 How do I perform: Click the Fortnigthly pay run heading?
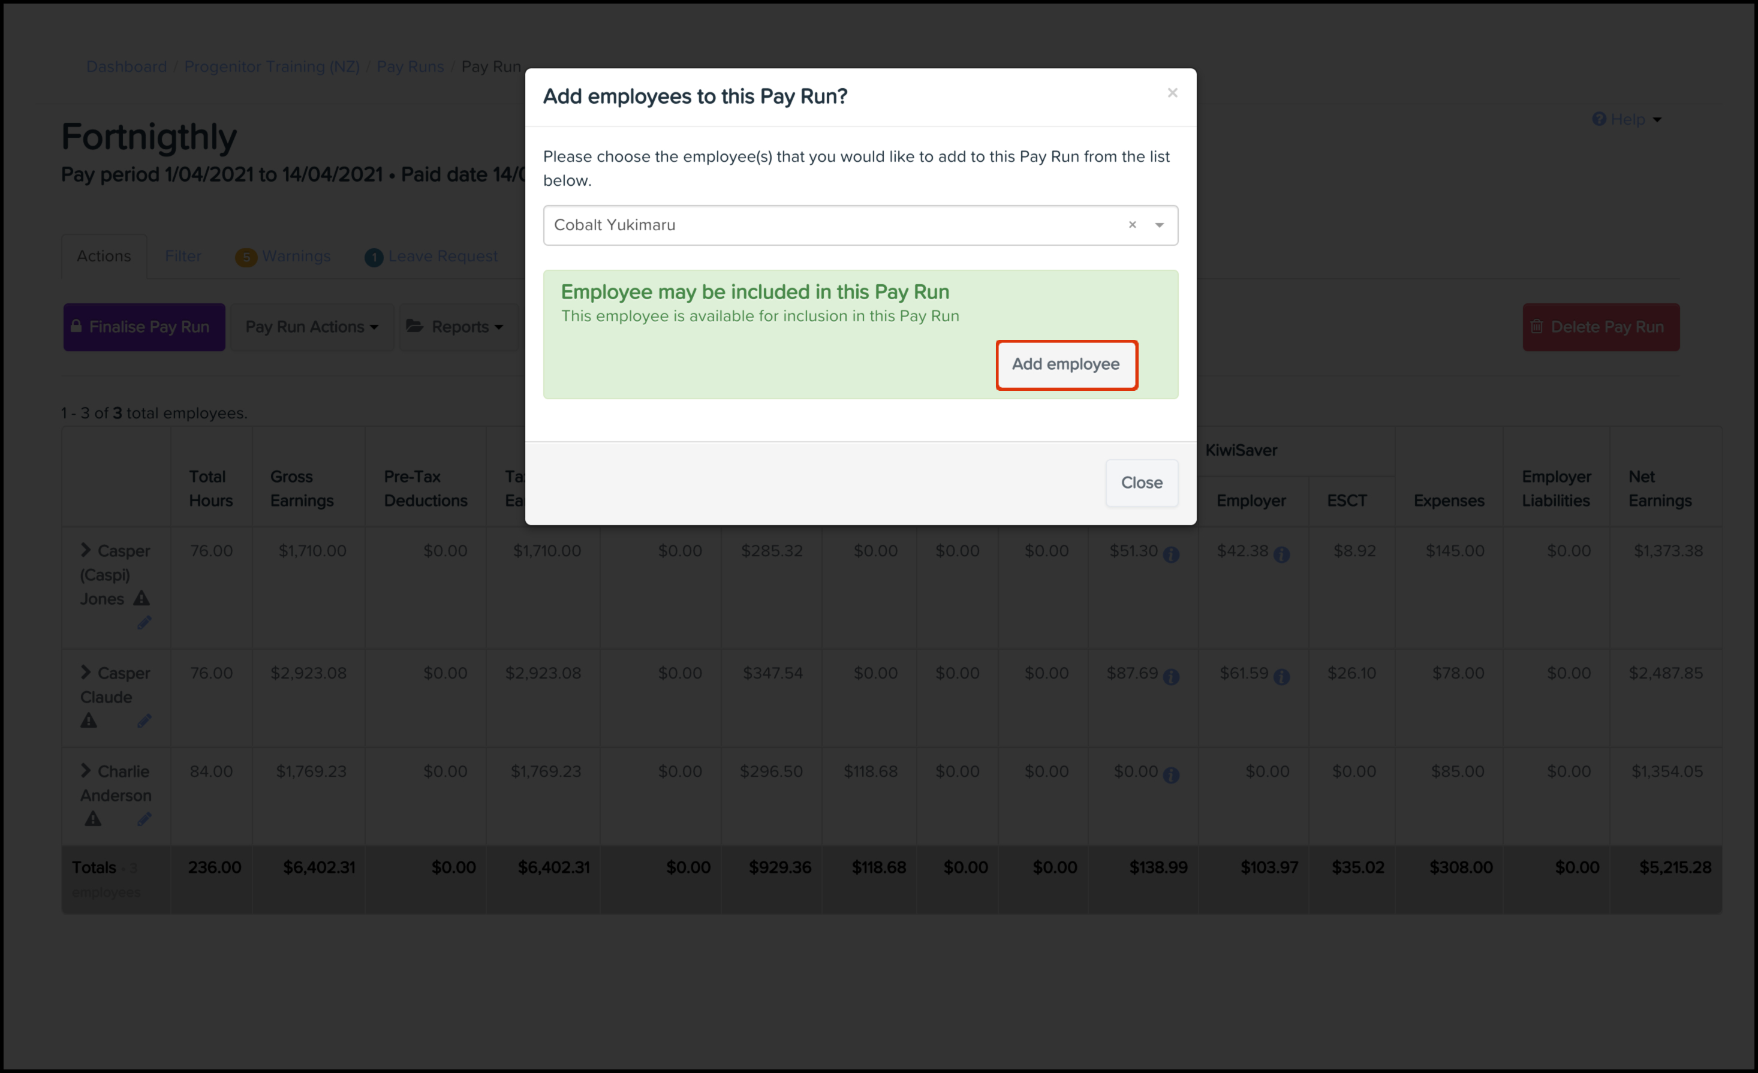pos(149,137)
